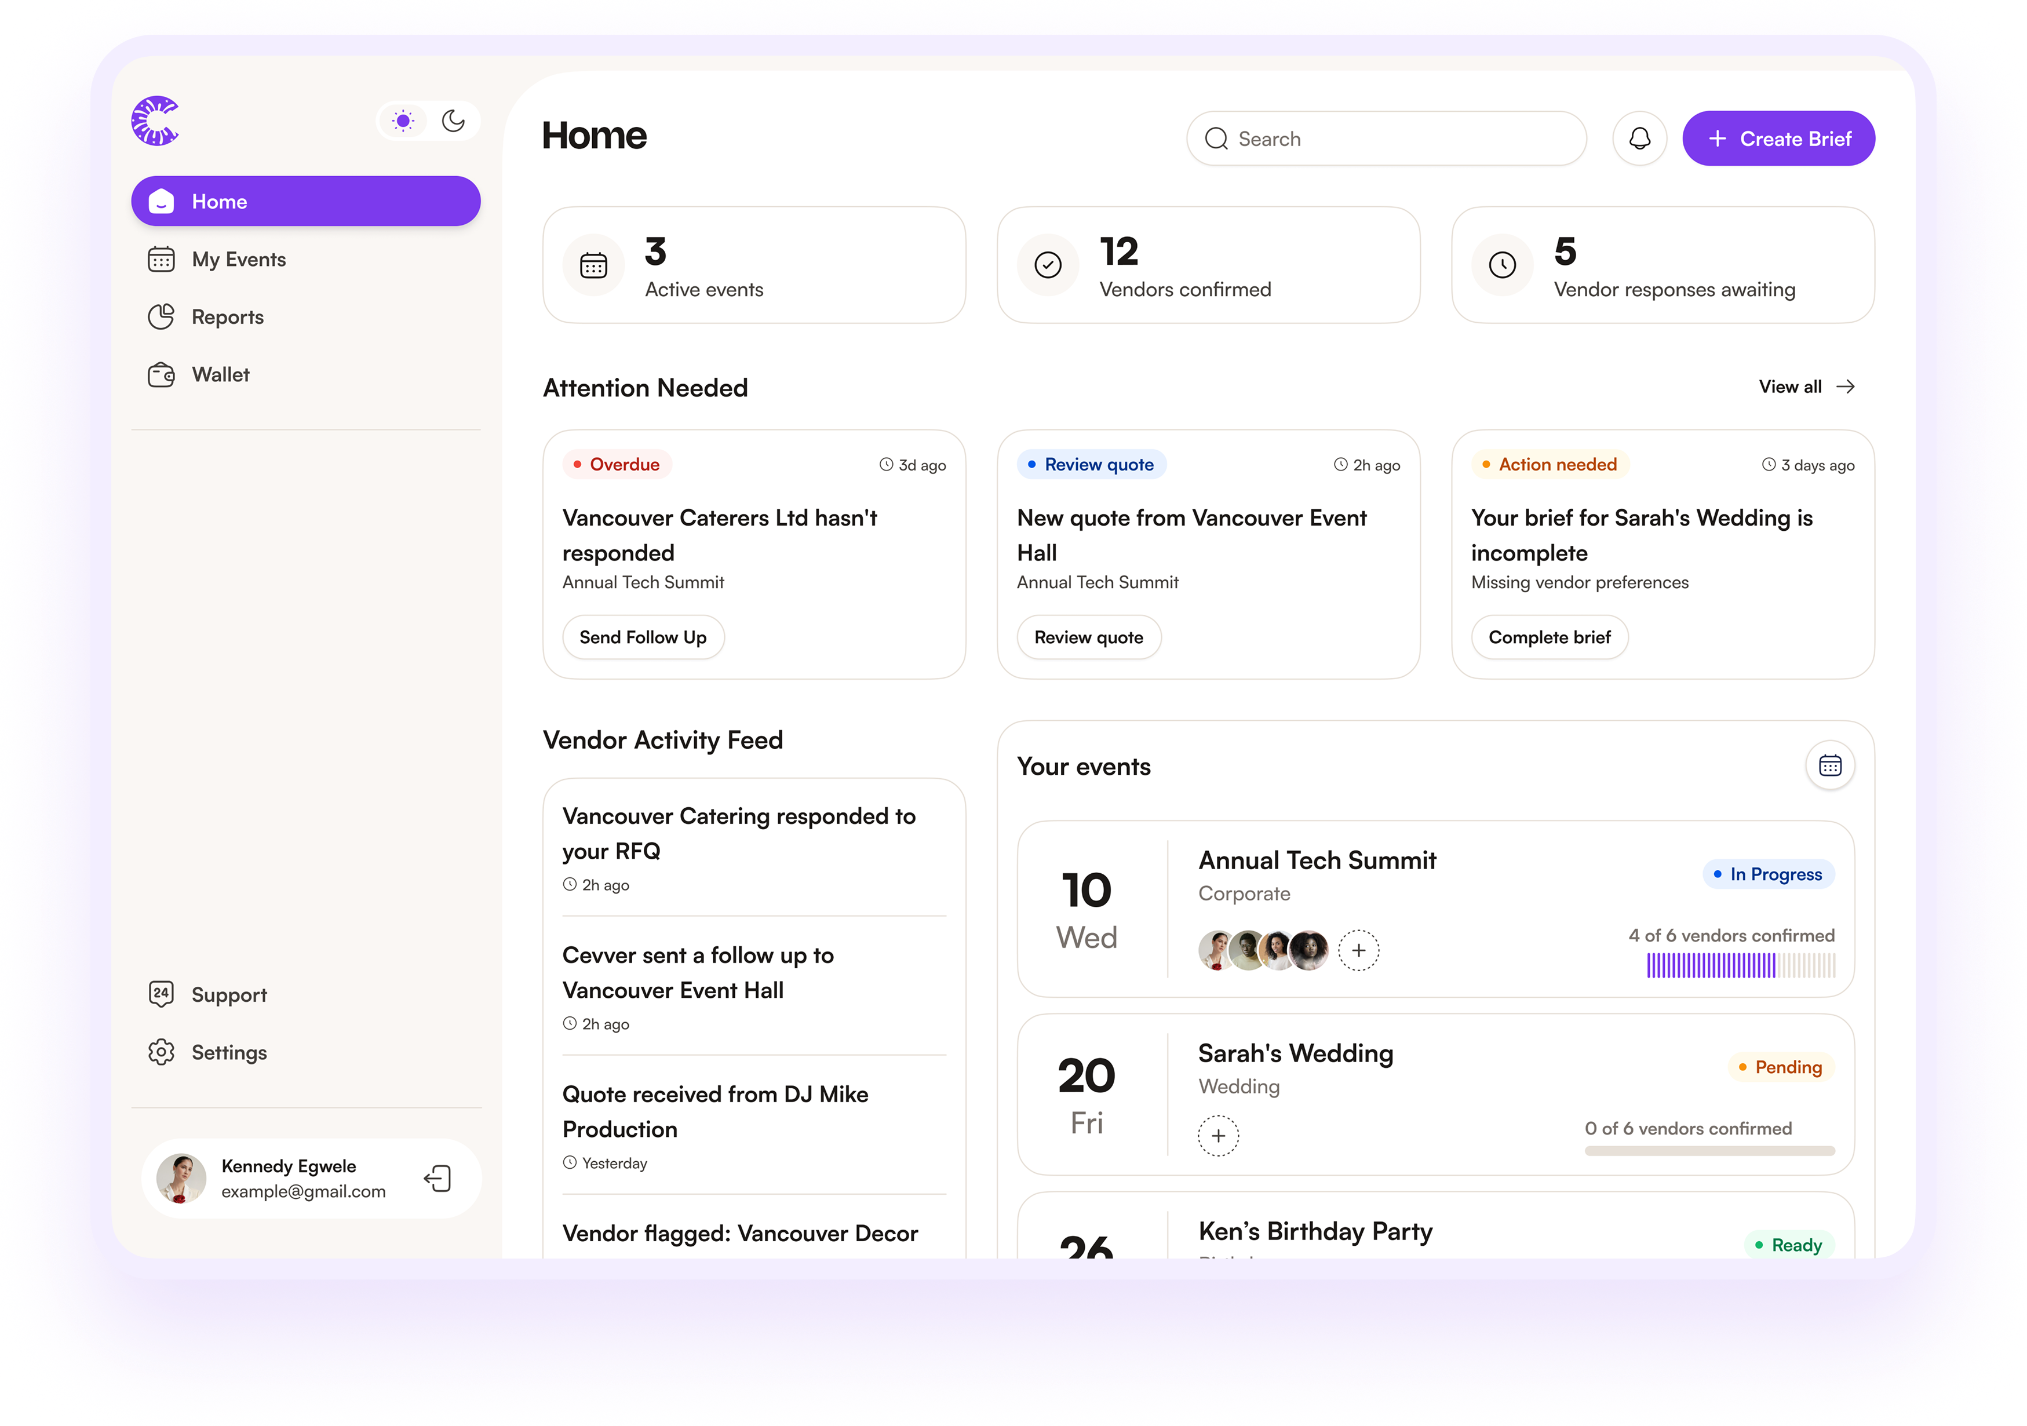Switch to light mode sun toggle
The height and width of the screenshot is (1426, 2027).
pos(403,121)
